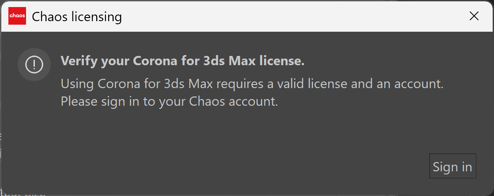
Task: Click the word "Verify" in the heading
Action: pos(79,61)
